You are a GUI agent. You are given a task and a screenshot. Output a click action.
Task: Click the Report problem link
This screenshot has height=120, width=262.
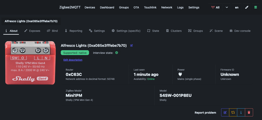(x=205, y=113)
